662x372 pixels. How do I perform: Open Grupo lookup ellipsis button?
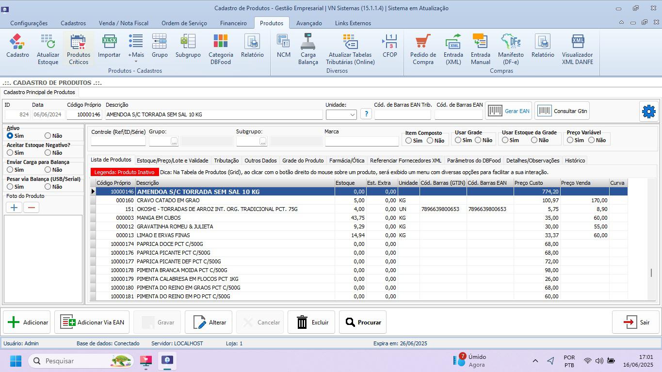[174, 141]
